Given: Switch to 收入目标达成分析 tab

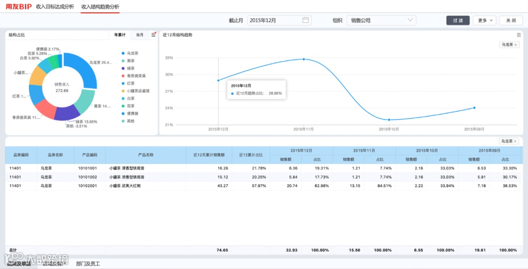Looking at the screenshot, I should 55,7.
